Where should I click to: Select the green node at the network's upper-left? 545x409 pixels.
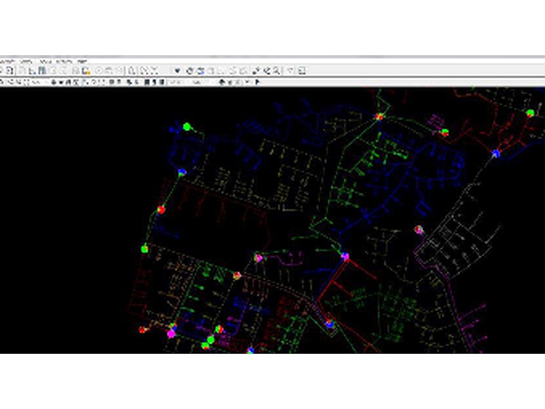click(x=187, y=126)
